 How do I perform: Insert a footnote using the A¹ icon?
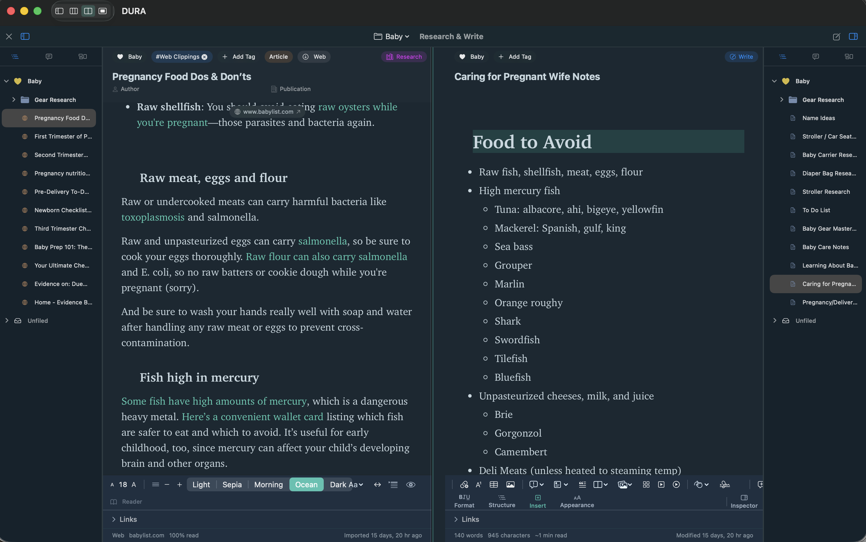[479, 485]
